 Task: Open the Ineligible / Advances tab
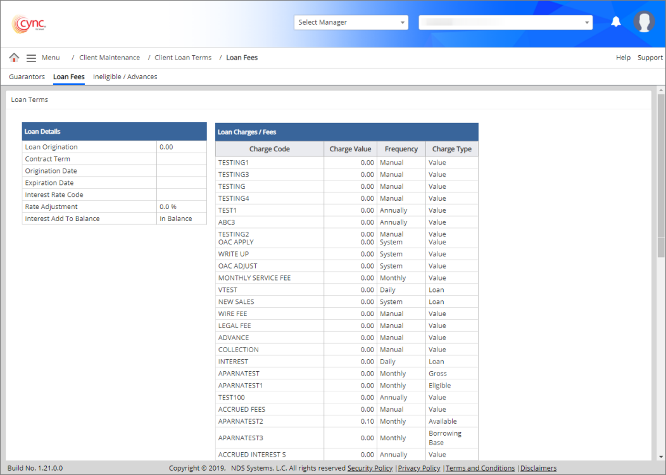[x=125, y=77]
